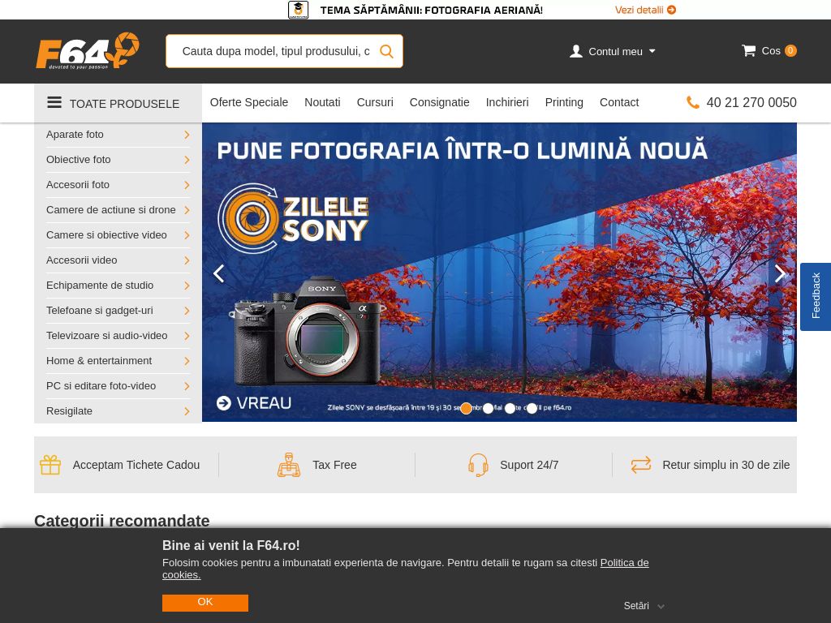This screenshot has width=831, height=623.
Task: Expand the Aparate foto category
Action: point(118,135)
